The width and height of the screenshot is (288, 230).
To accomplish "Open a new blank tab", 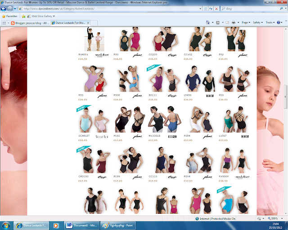I will [x=94, y=23].
